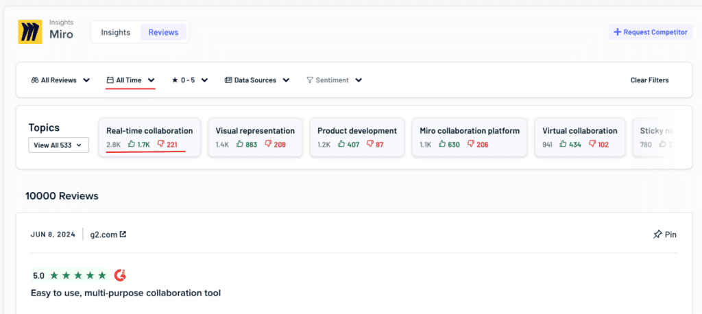Expand the 0 - 5 star rating filter
Screen dimensions: 702x314
(x=190, y=80)
